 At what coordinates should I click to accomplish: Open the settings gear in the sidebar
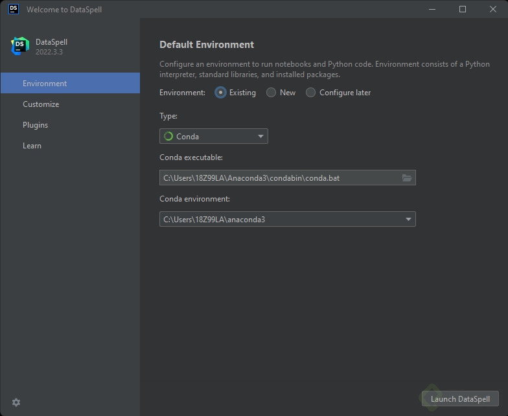click(x=16, y=402)
